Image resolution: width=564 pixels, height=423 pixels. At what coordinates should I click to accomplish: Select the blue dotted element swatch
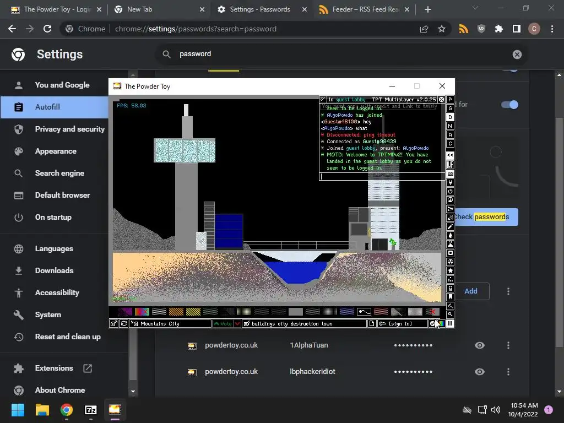[347, 312]
